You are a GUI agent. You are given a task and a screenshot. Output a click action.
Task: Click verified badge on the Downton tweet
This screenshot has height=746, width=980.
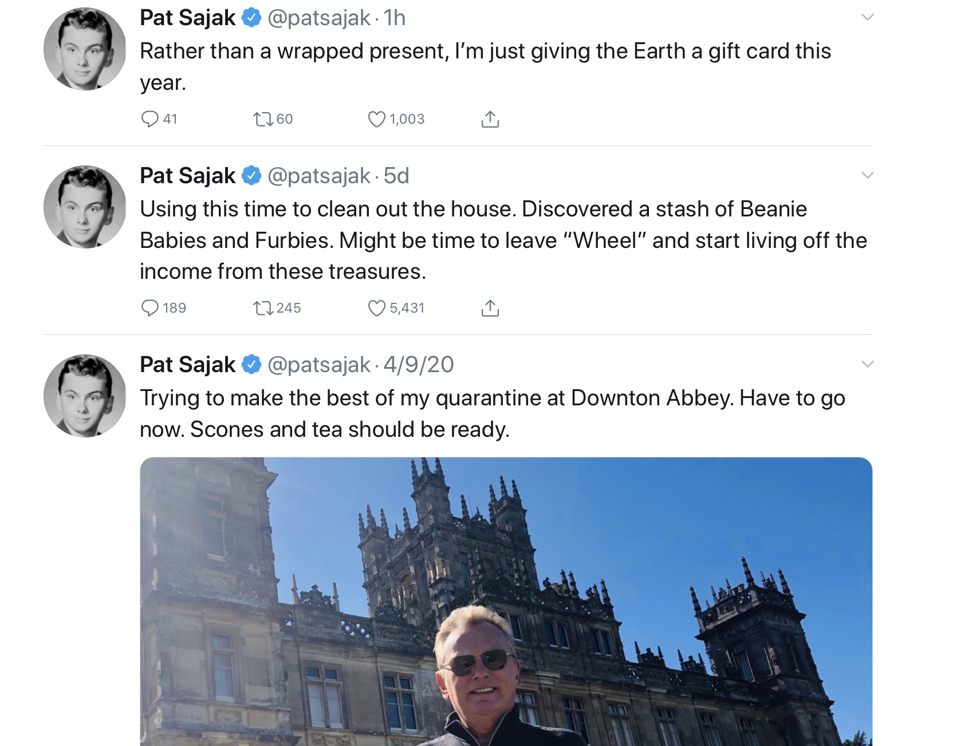pos(251,364)
